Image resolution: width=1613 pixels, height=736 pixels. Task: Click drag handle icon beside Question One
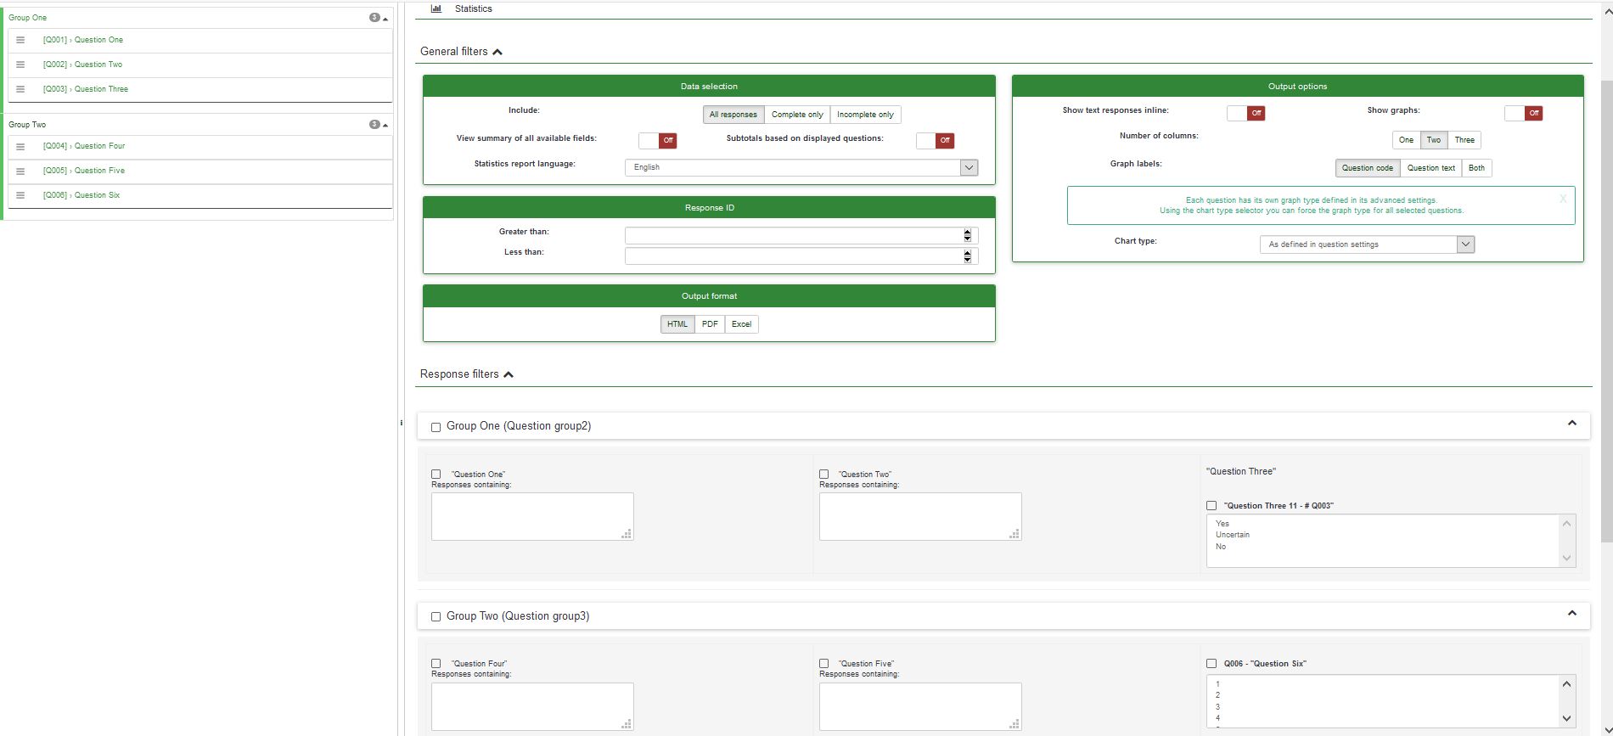[20, 40]
